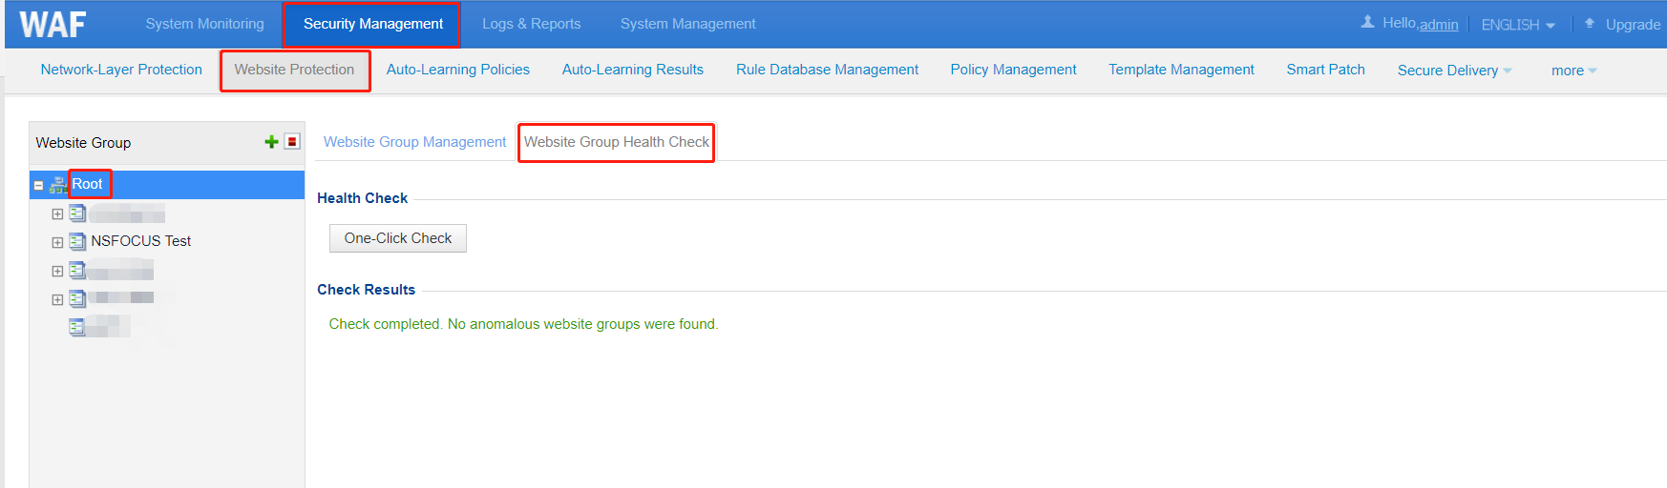Click the red collapse-all icon in Website Group header
This screenshot has width=1667, height=488.
[292, 142]
